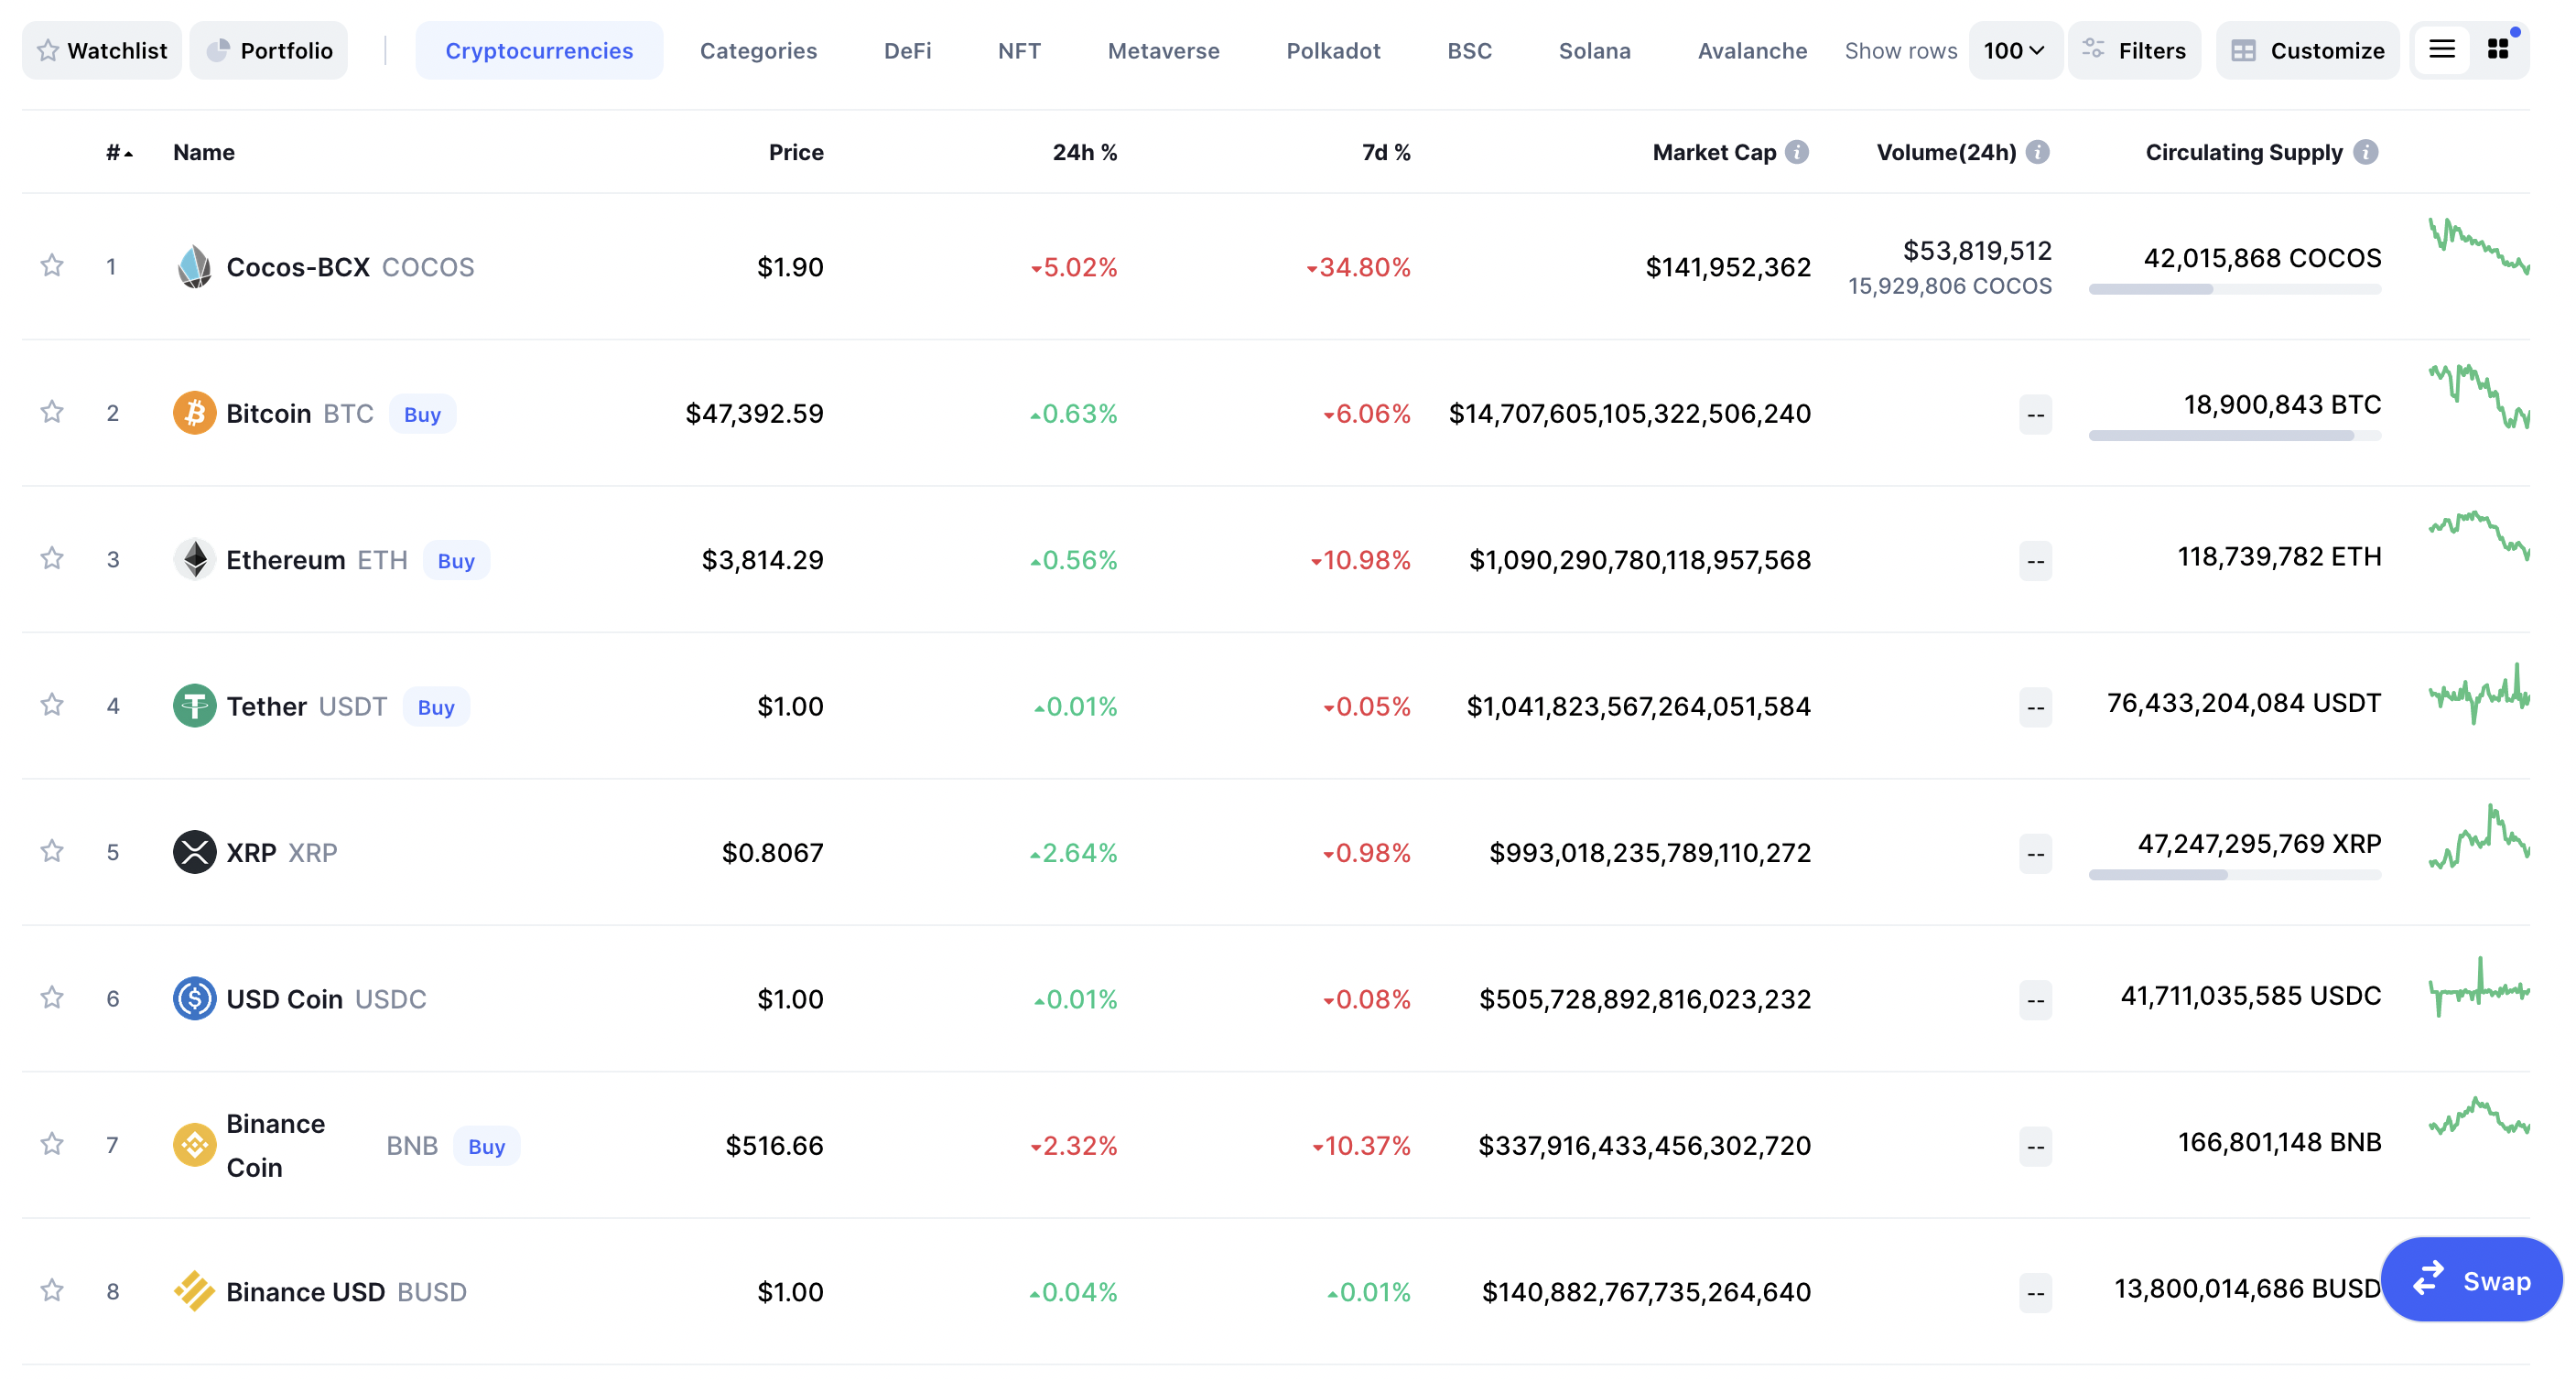Show Circulating Supply info tooltip icon
2576x1380 pixels.
click(x=2365, y=152)
